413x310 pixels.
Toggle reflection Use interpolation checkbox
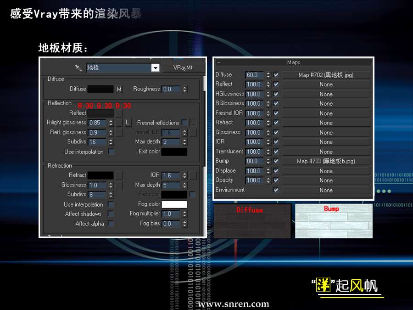[x=111, y=152]
